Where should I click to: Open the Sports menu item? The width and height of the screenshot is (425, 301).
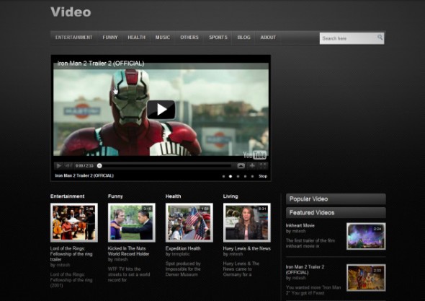(218, 38)
